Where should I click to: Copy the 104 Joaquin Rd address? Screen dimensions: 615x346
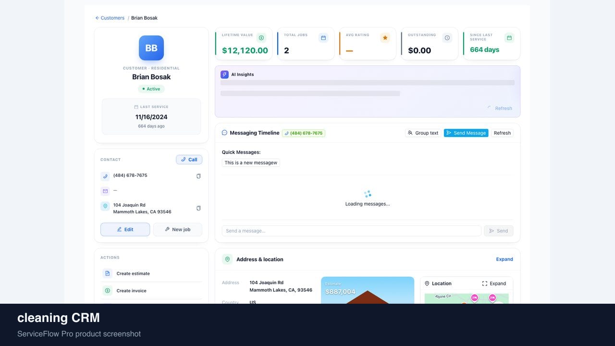pyautogui.click(x=198, y=208)
